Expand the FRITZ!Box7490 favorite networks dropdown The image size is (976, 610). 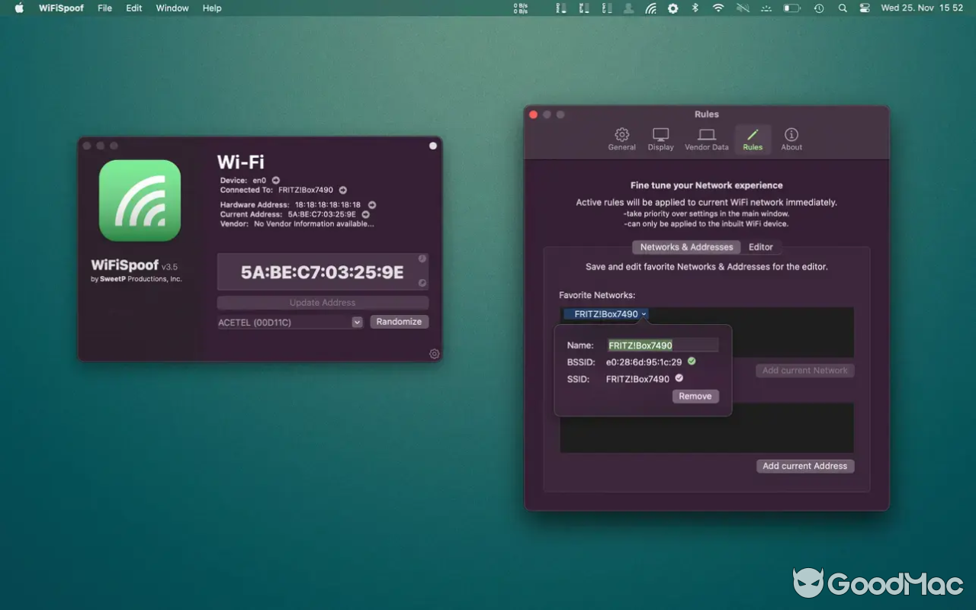coord(605,313)
